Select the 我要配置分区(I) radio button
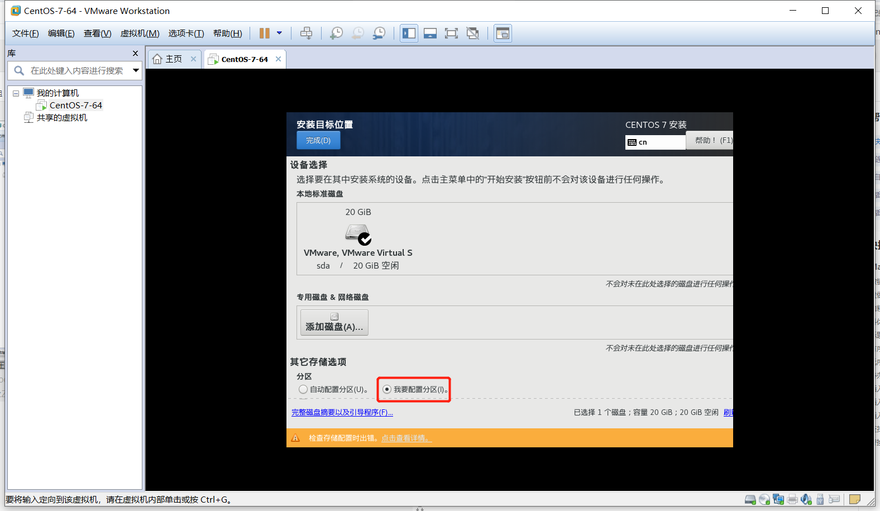Viewport: 880px width, 511px height. pyautogui.click(x=387, y=389)
